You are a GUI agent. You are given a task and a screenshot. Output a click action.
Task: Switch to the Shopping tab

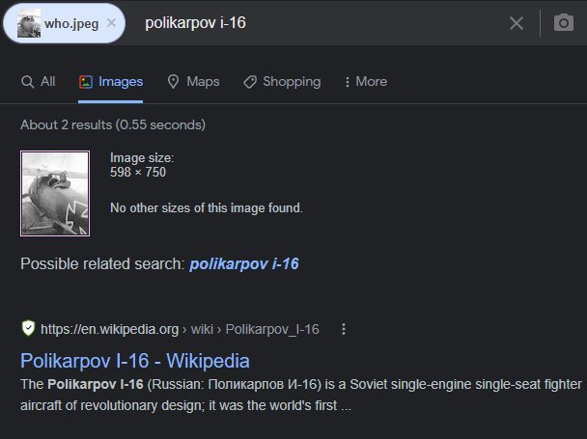pyautogui.click(x=282, y=82)
